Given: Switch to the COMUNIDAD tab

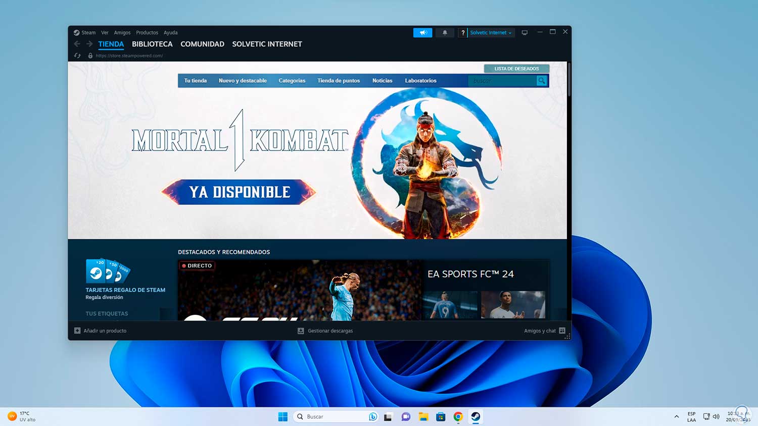Looking at the screenshot, I should tap(203, 44).
